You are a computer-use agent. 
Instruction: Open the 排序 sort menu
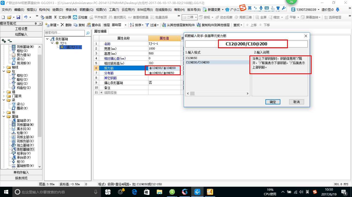[x=136, y=25]
